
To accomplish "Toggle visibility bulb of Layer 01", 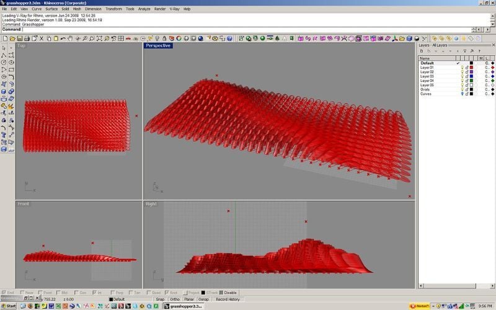I will click(x=461, y=68).
